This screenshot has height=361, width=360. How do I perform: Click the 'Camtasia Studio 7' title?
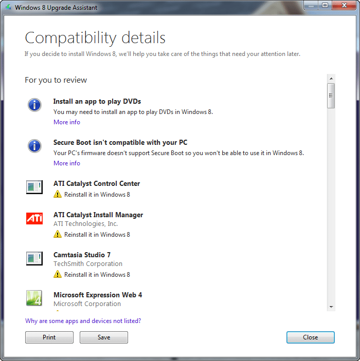(82, 255)
